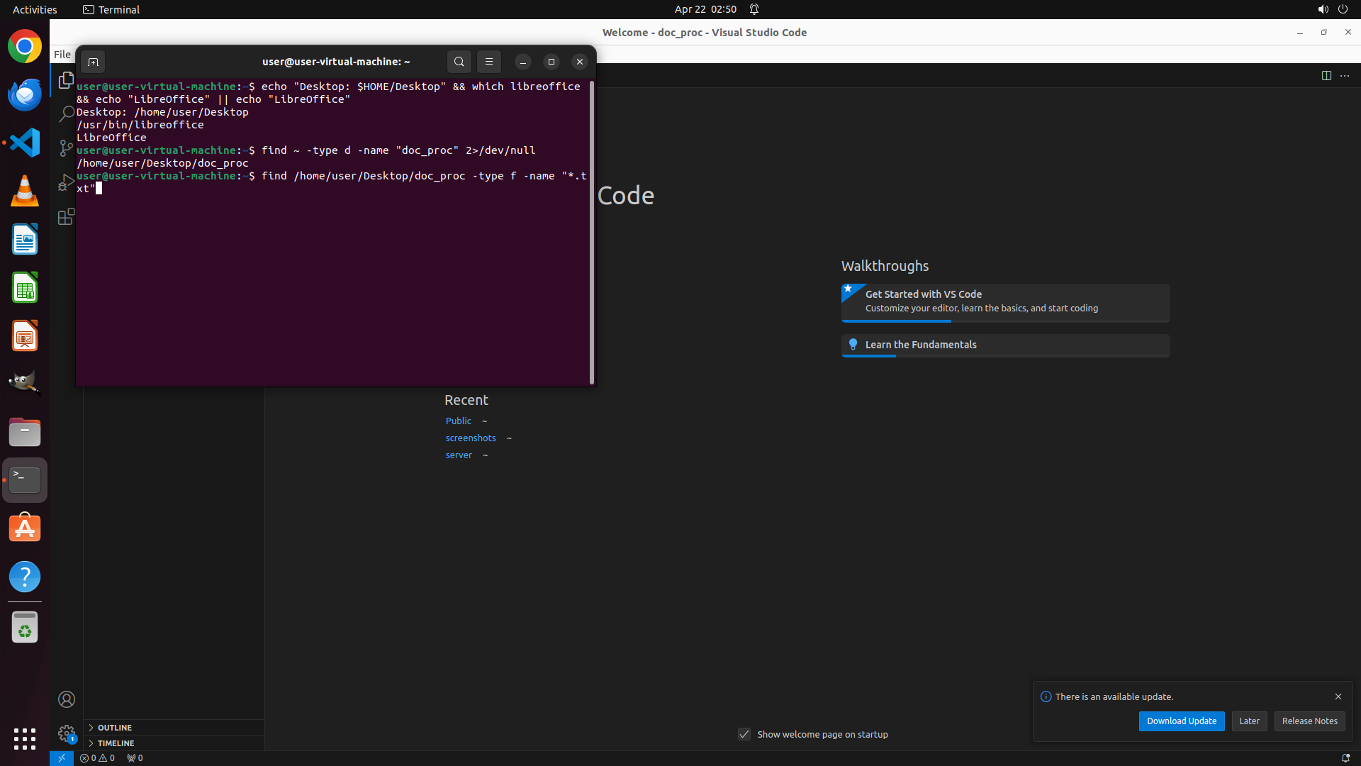Click the split editor layout icon

tap(1326, 75)
